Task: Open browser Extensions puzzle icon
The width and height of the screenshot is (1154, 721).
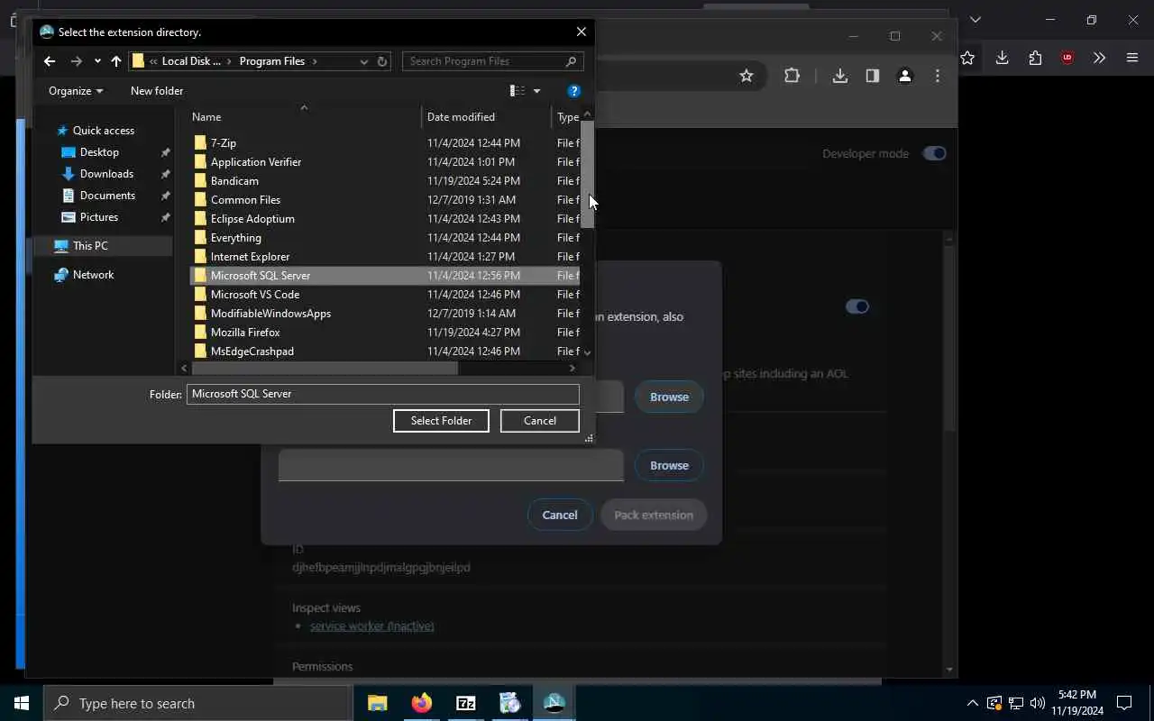Action: tap(792, 76)
